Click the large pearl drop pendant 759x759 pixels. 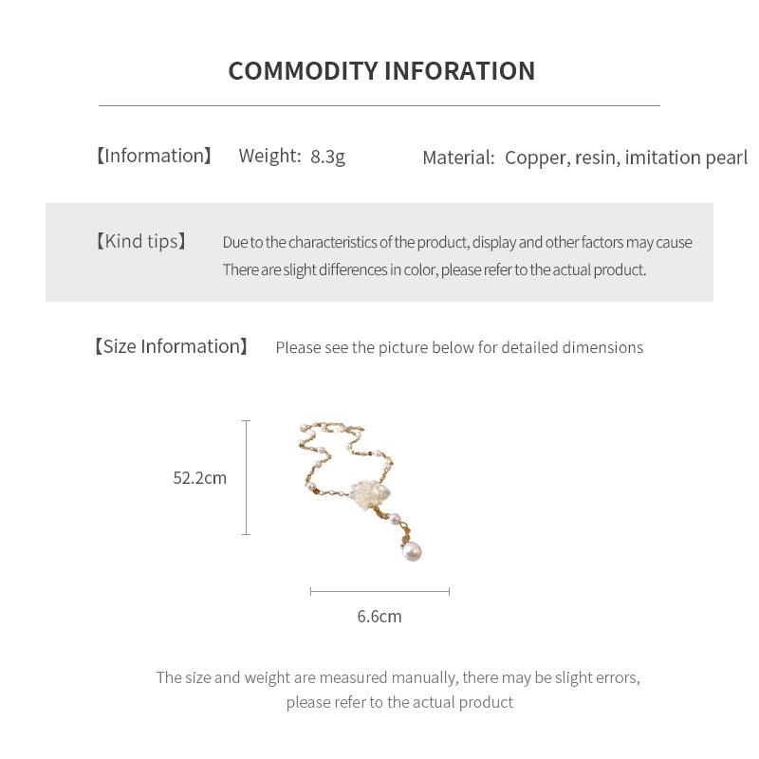(413, 550)
